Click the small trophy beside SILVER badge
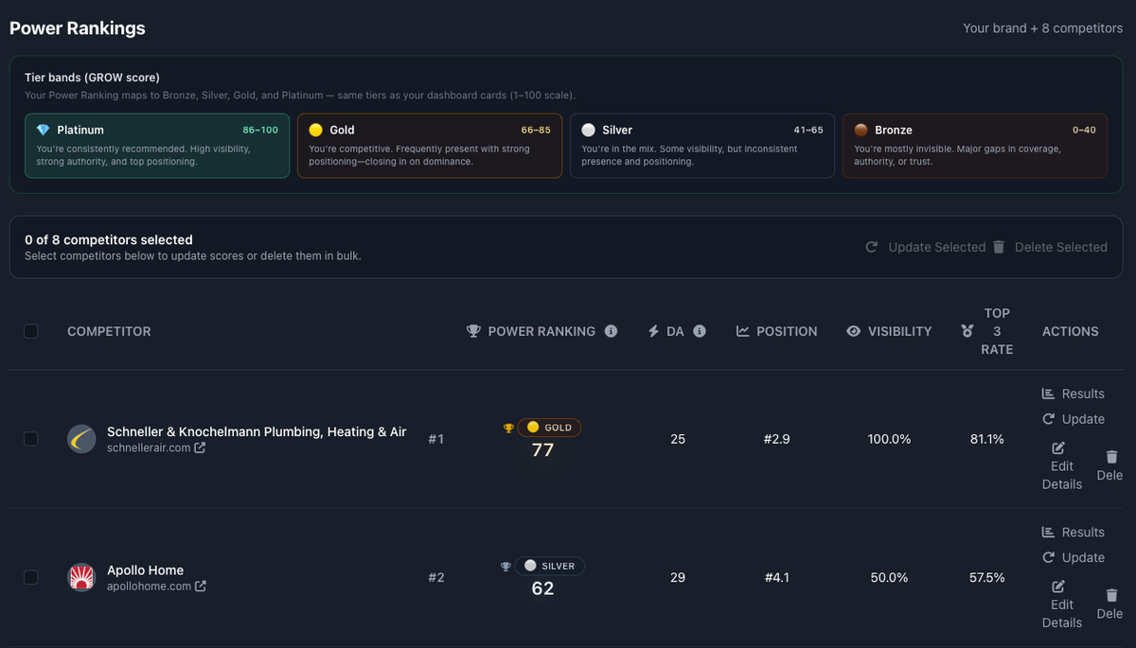 coord(506,567)
